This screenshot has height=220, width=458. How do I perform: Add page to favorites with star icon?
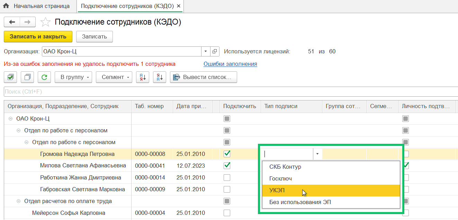tap(45, 22)
